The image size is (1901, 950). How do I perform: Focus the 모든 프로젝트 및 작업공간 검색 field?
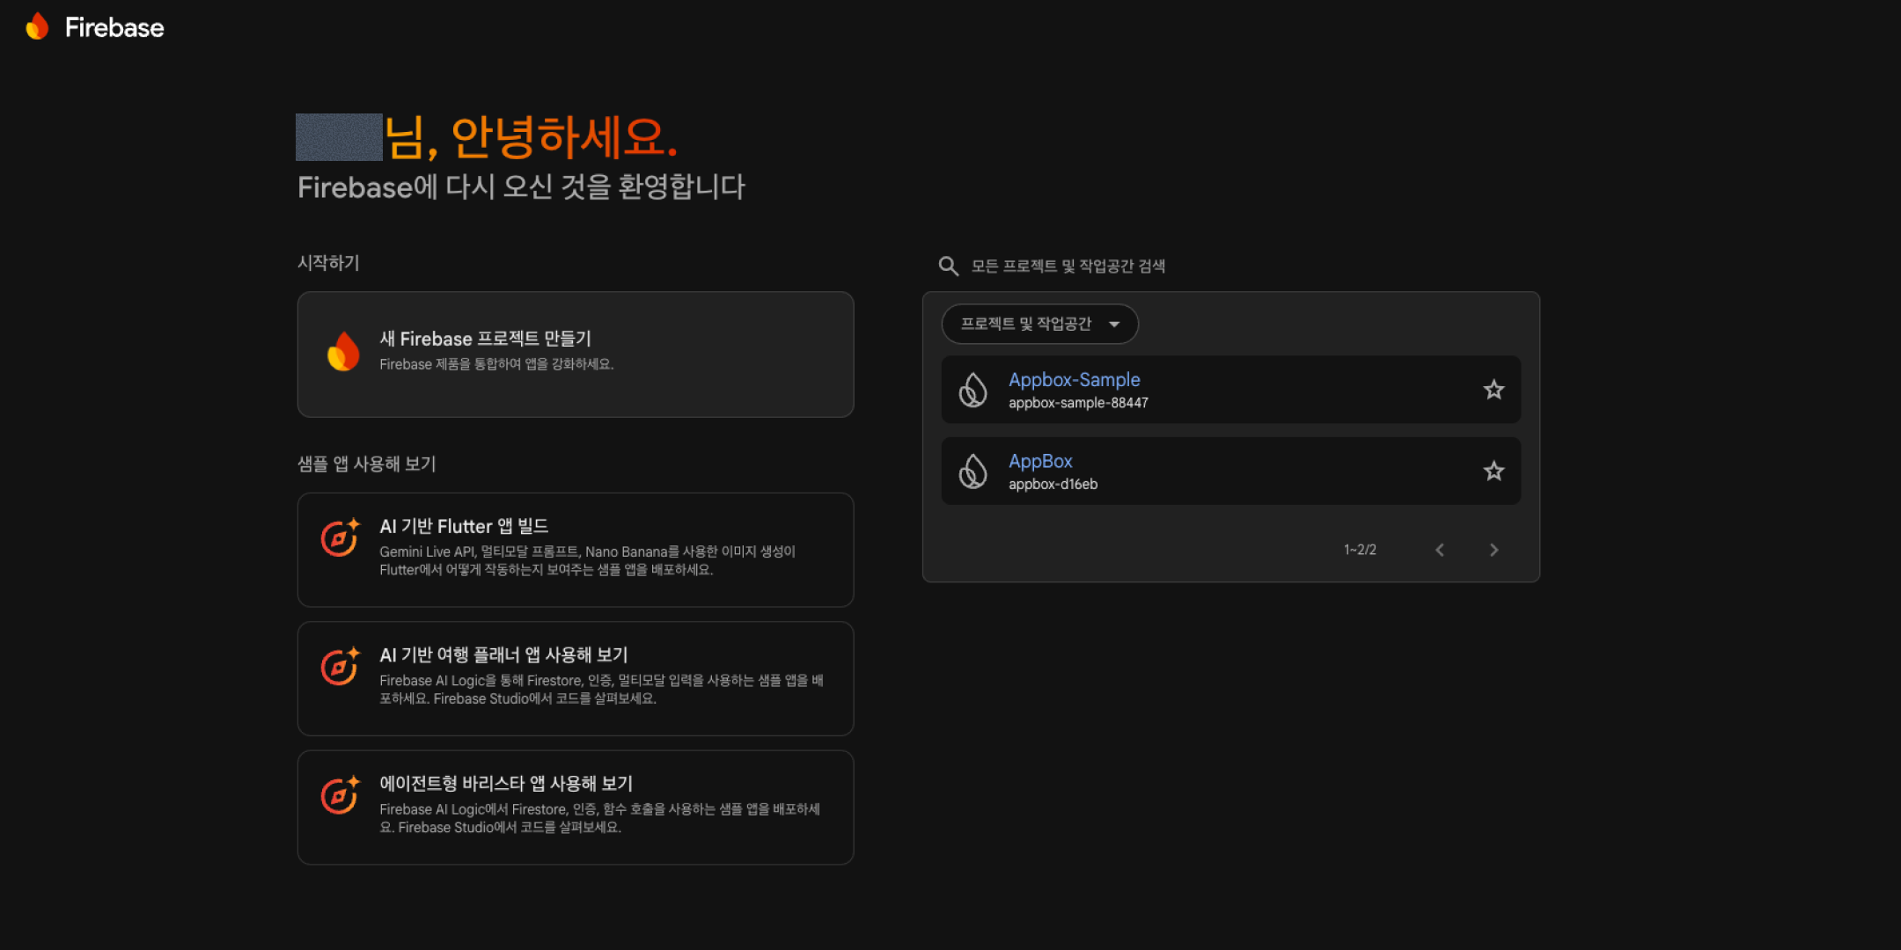pyautogui.click(x=1232, y=266)
